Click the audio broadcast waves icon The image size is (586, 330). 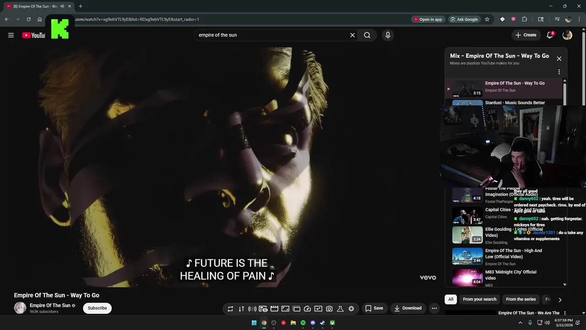pyautogui.click(x=252, y=309)
